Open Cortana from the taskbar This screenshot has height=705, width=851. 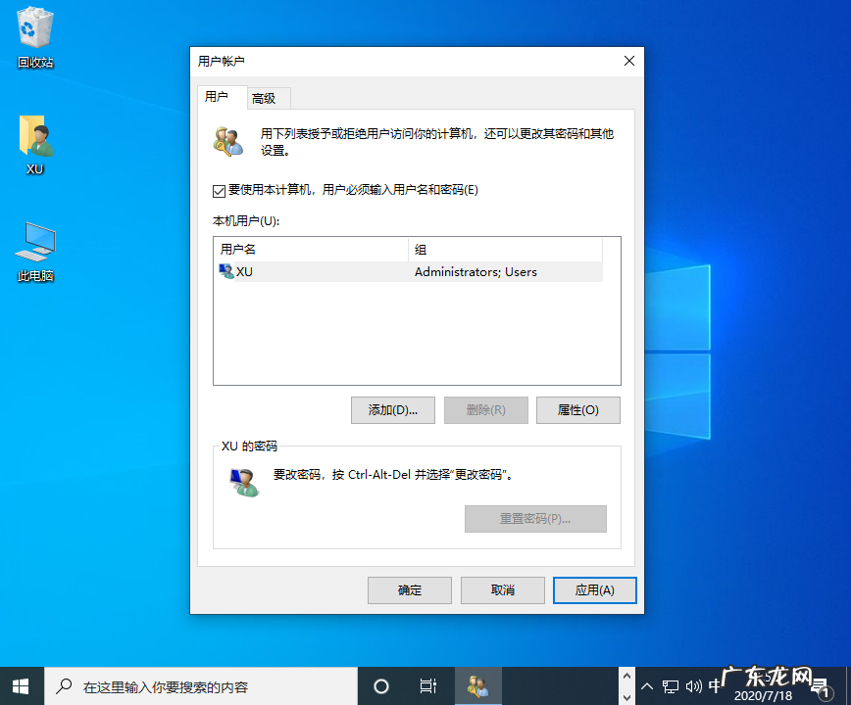(x=381, y=685)
